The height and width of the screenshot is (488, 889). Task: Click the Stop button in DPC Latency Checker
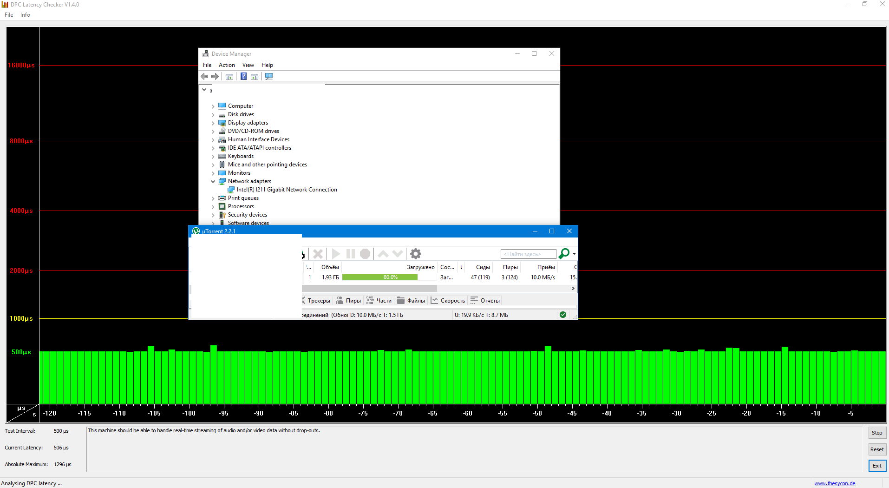[x=877, y=433]
